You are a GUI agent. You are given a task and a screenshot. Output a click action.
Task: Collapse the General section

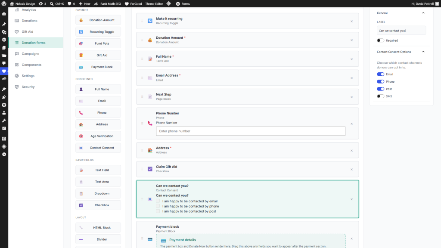pos(423,13)
